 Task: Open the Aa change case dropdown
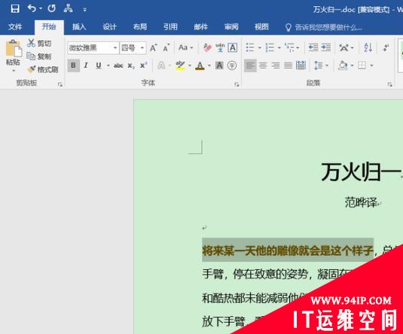[x=185, y=47]
